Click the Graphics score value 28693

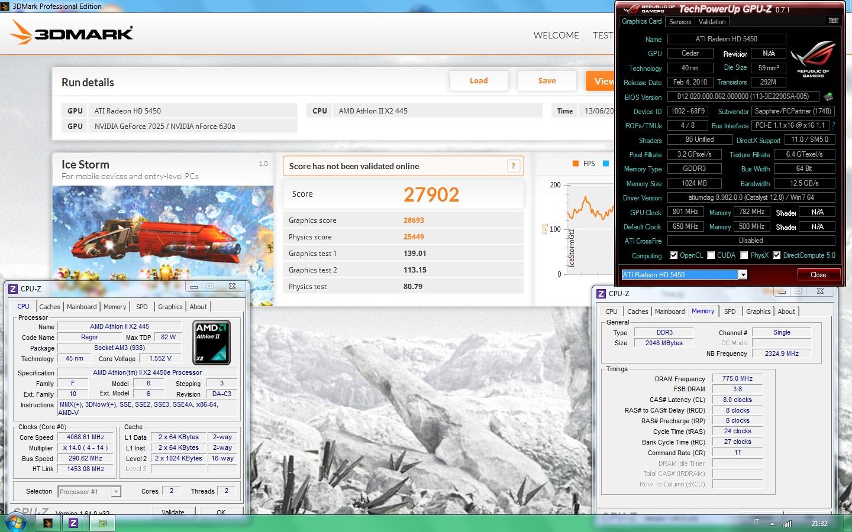(414, 220)
